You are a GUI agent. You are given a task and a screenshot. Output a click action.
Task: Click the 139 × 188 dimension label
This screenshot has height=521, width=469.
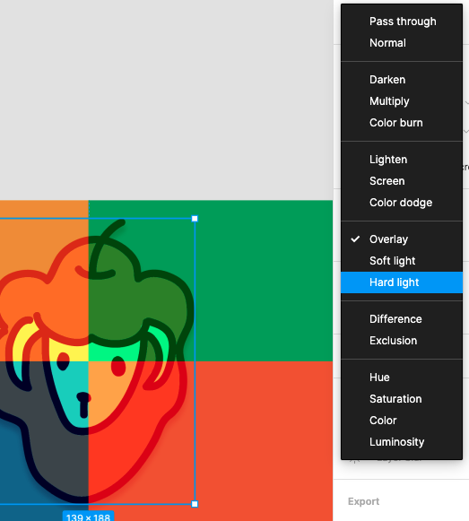click(88, 517)
